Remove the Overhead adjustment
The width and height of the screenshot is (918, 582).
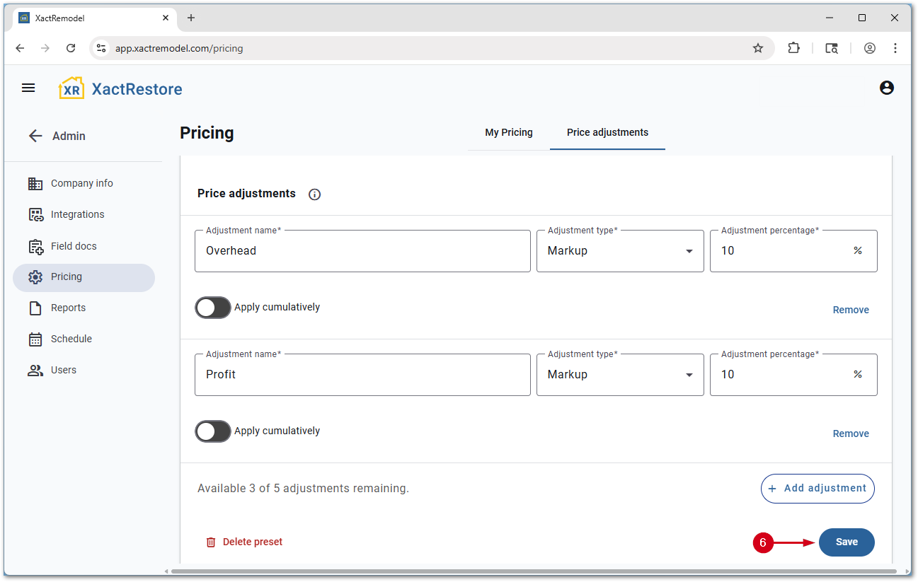851,310
